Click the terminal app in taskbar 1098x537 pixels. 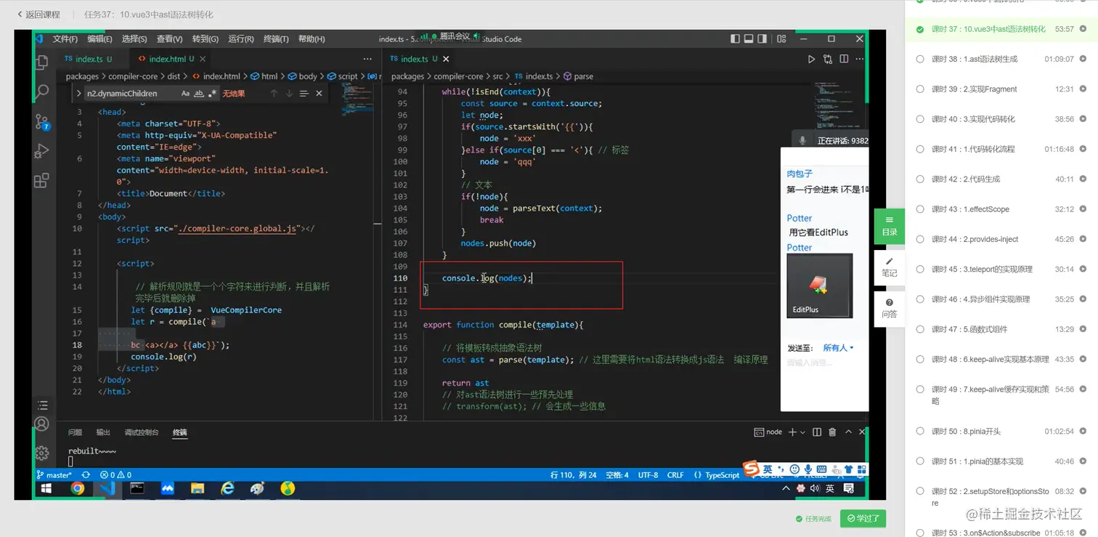pyautogui.click(x=137, y=489)
